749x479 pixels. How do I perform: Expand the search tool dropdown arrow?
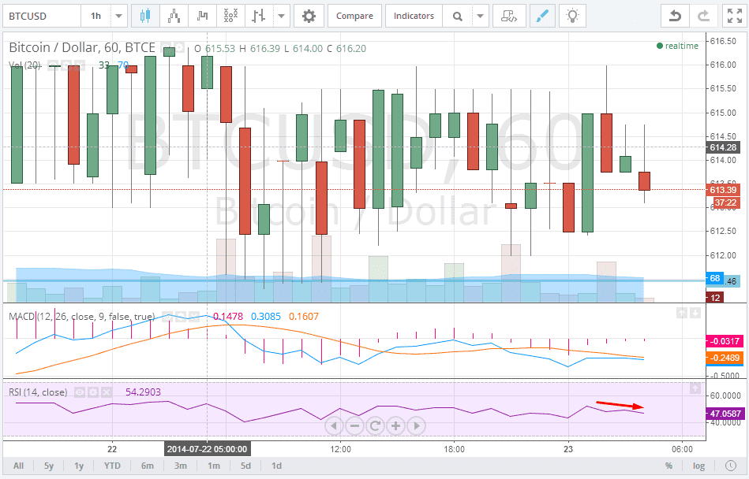480,16
